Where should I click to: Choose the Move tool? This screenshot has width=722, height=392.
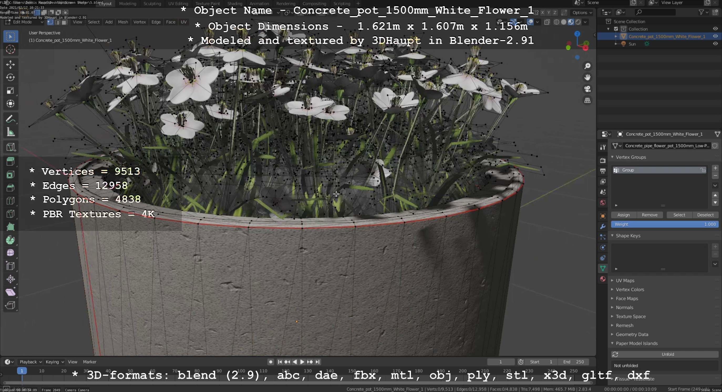tap(11, 65)
